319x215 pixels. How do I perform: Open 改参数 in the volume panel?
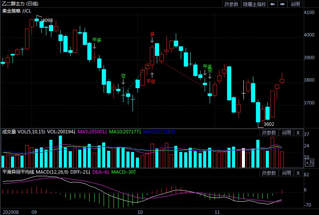coord(269,133)
